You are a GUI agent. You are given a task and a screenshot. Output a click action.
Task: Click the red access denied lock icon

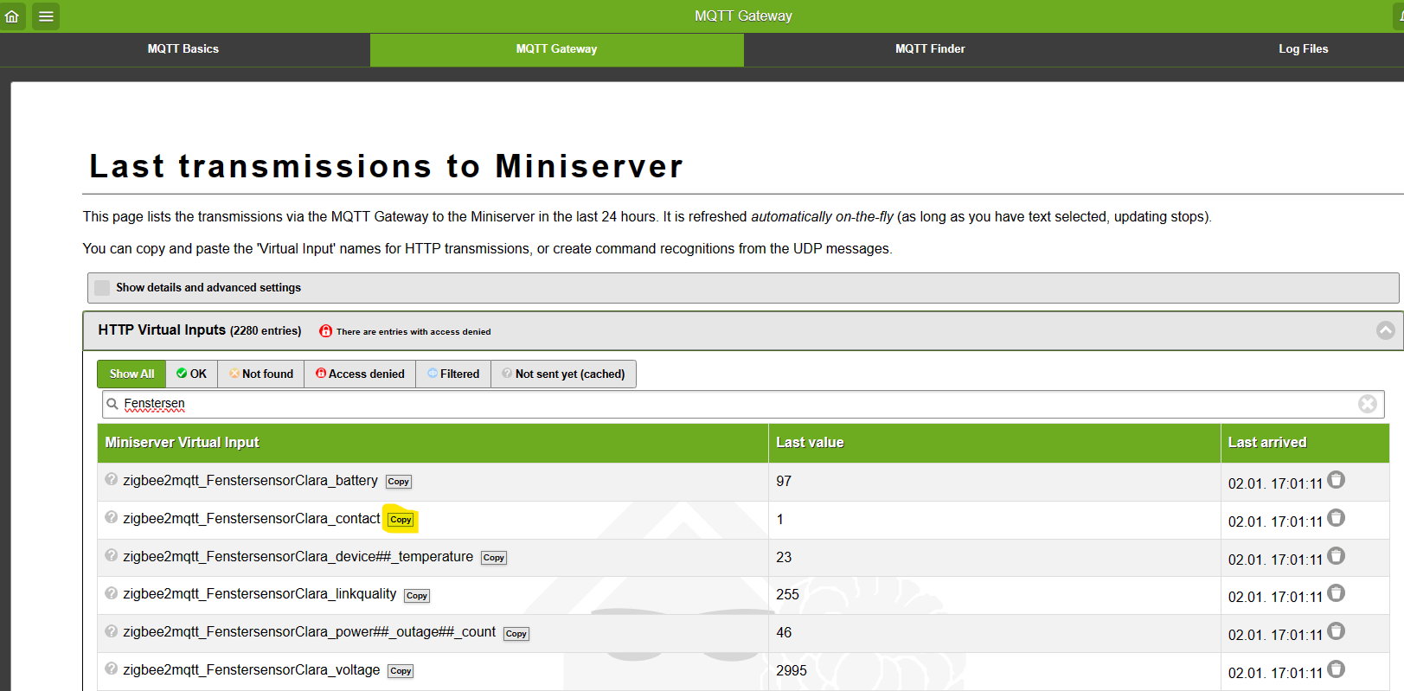tap(325, 331)
